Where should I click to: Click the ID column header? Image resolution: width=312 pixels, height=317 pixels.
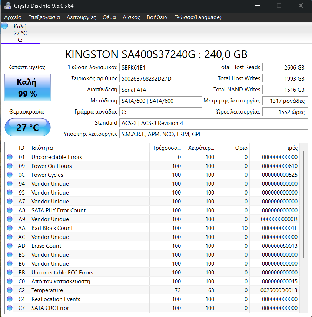21,148
